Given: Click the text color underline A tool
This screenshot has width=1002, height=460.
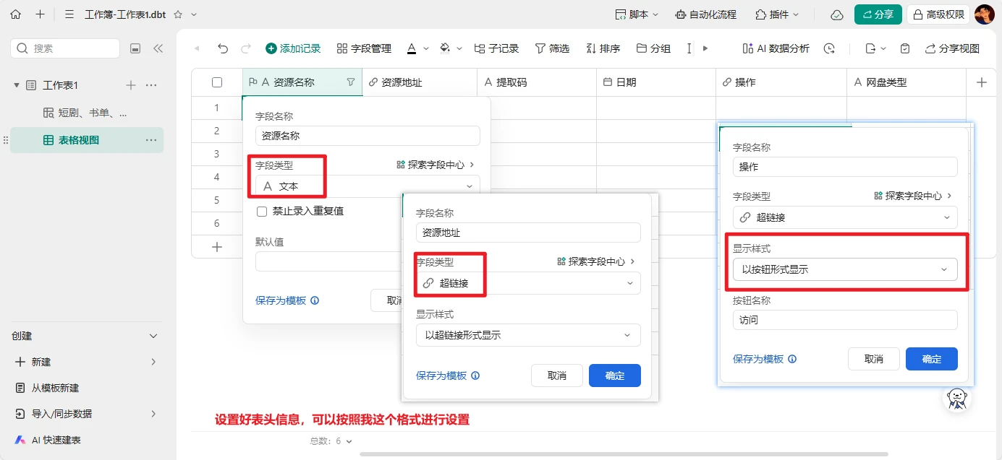Looking at the screenshot, I should coord(412,48).
